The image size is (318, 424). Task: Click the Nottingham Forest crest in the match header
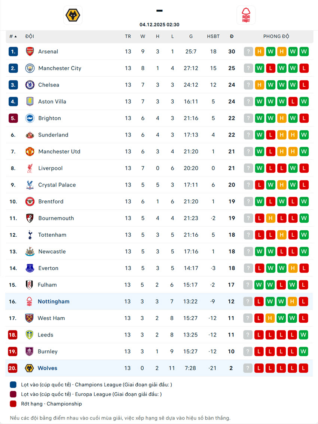point(246,15)
